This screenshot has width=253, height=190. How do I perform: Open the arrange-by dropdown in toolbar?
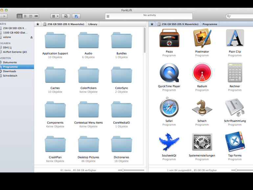click(x=55, y=16)
